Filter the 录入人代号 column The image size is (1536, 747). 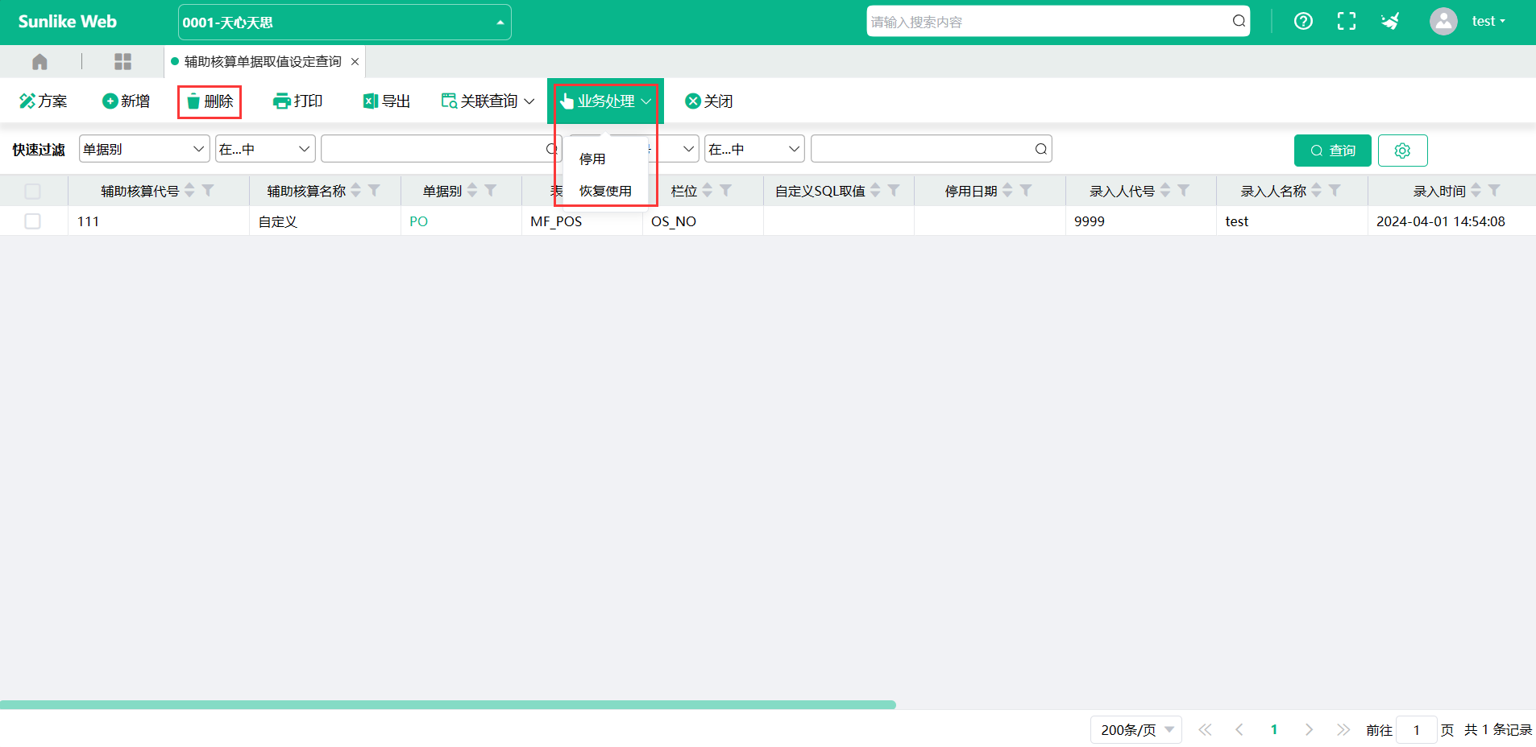click(1183, 190)
